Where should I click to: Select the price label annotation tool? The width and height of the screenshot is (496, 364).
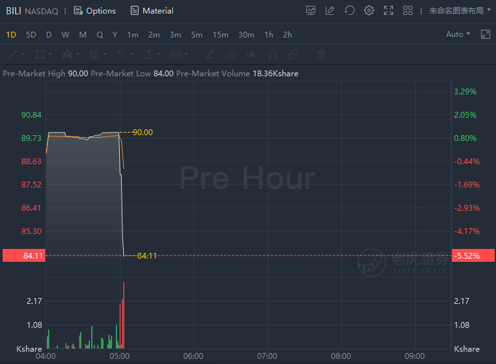[x=176, y=54]
